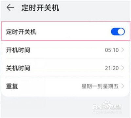Go back using the left arrow icon
This screenshot has width=131, height=118.
(x=10, y=7)
